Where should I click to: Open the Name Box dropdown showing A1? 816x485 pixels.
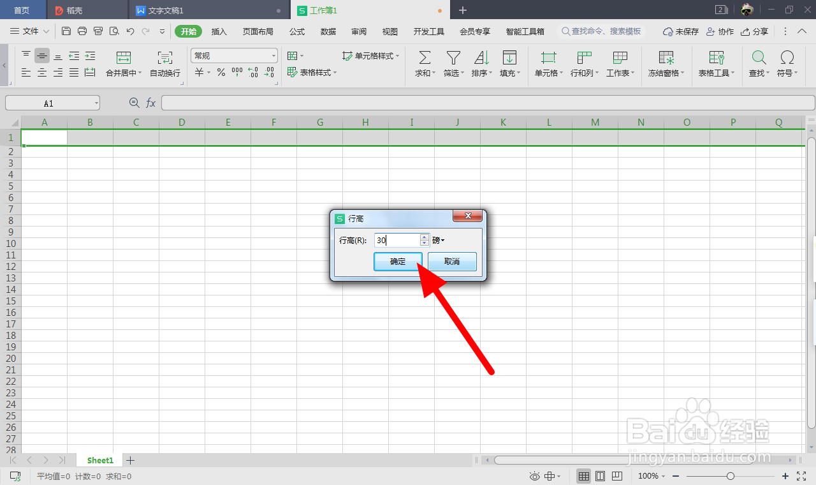[96, 103]
